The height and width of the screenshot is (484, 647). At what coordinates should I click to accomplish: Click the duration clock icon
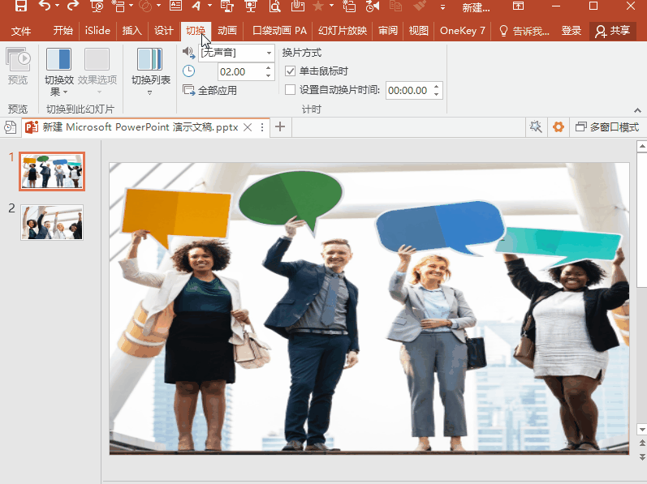188,71
